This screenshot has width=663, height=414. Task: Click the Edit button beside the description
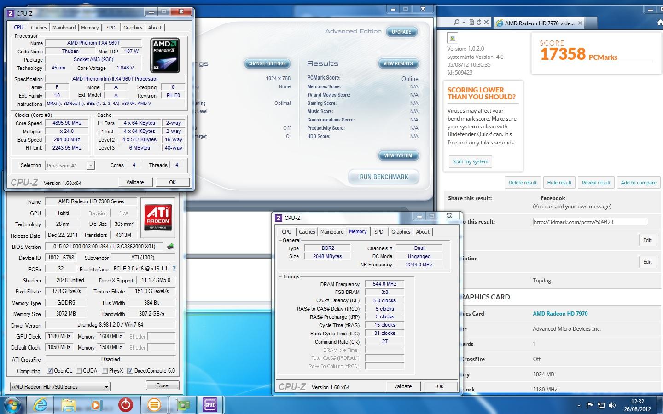647,262
